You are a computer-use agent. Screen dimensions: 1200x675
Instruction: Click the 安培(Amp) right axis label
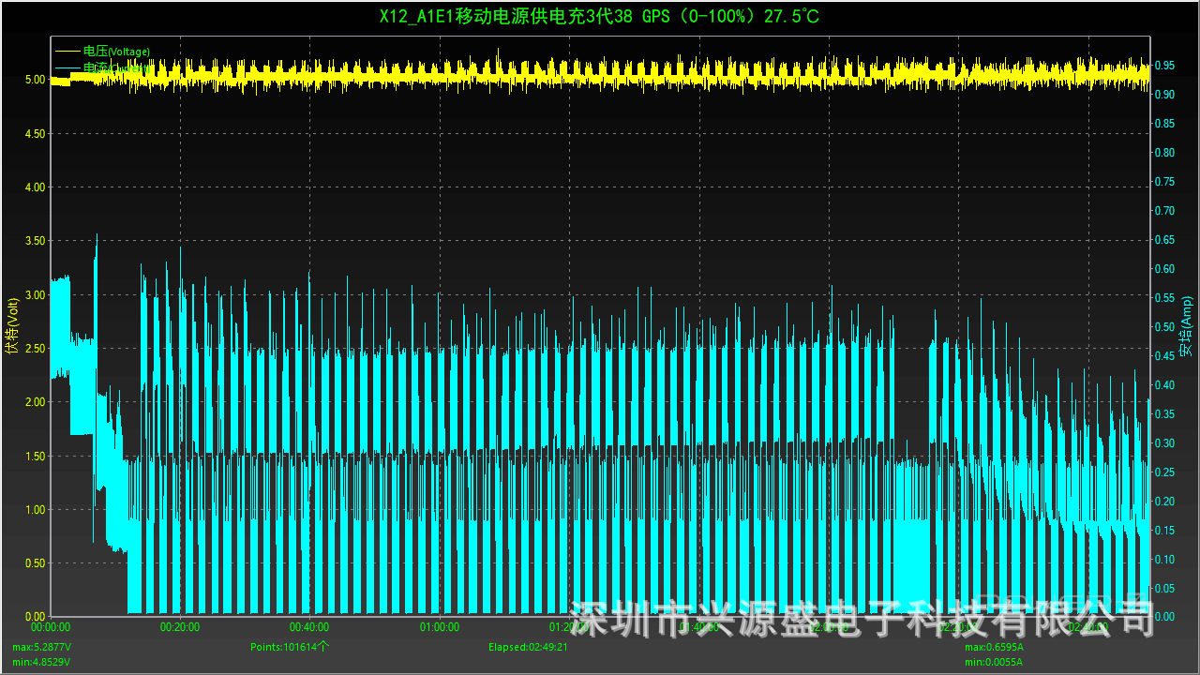point(1187,325)
